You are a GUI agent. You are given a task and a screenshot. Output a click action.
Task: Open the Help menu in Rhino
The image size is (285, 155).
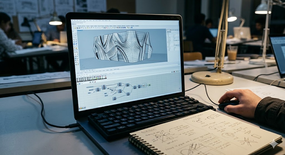click(109, 21)
